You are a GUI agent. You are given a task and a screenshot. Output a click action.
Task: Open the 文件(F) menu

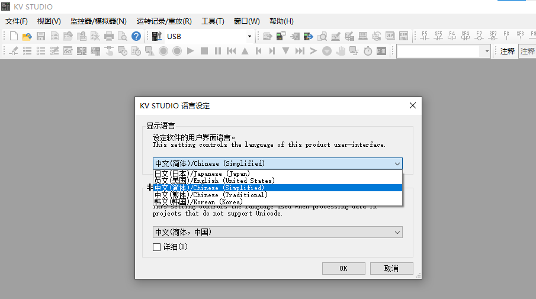click(17, 21)
